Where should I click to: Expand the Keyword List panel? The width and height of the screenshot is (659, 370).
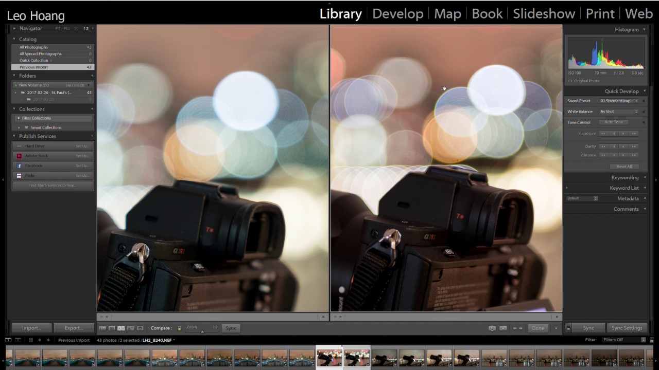point(645,188)
